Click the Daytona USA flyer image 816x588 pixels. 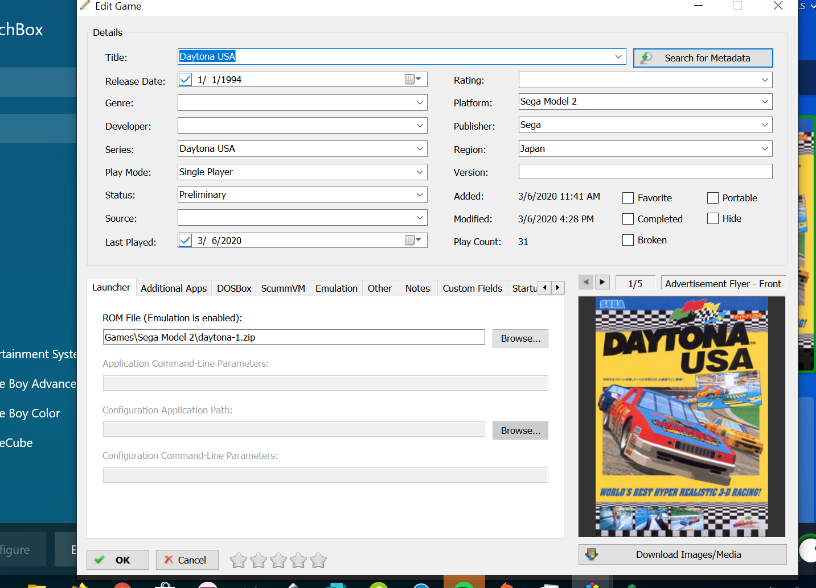tap(682, 416)
